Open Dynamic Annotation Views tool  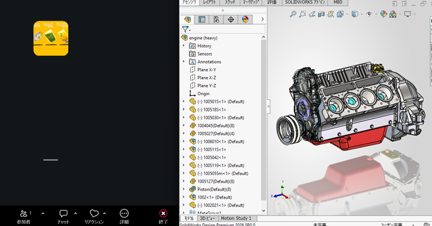[x=330, y=14]
